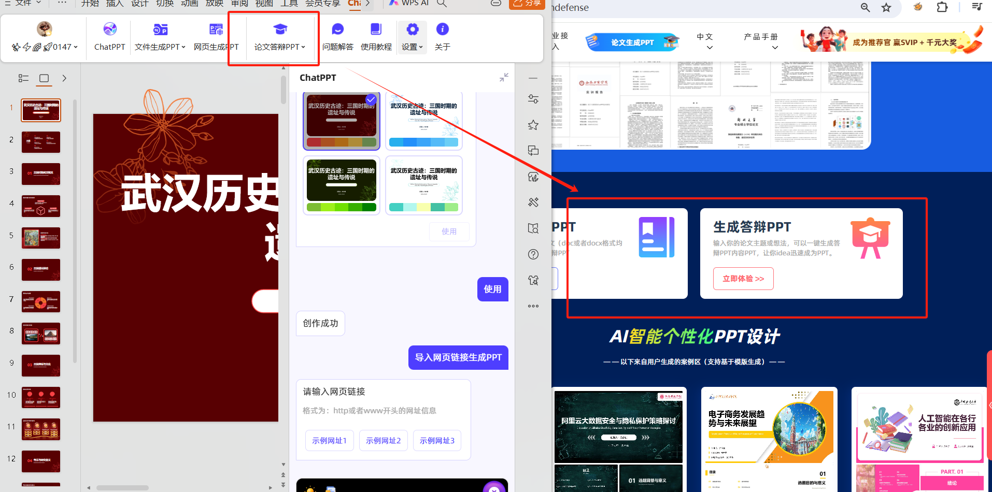Click 导入网页链接生成PPT button

click(458, 357)
